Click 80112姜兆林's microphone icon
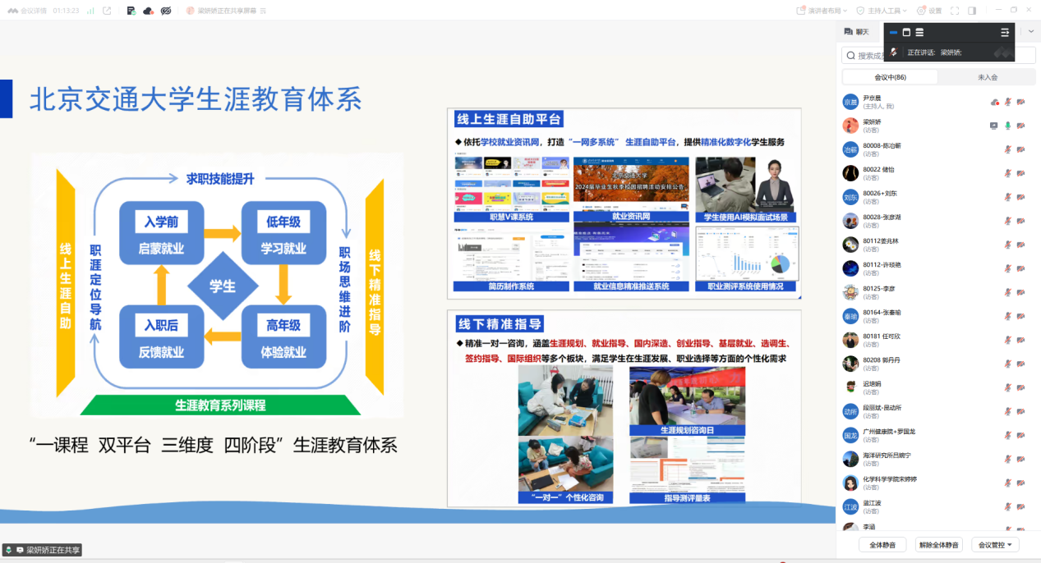The height and width of the screenshot is (563, 1041). tap(1008, 245)
